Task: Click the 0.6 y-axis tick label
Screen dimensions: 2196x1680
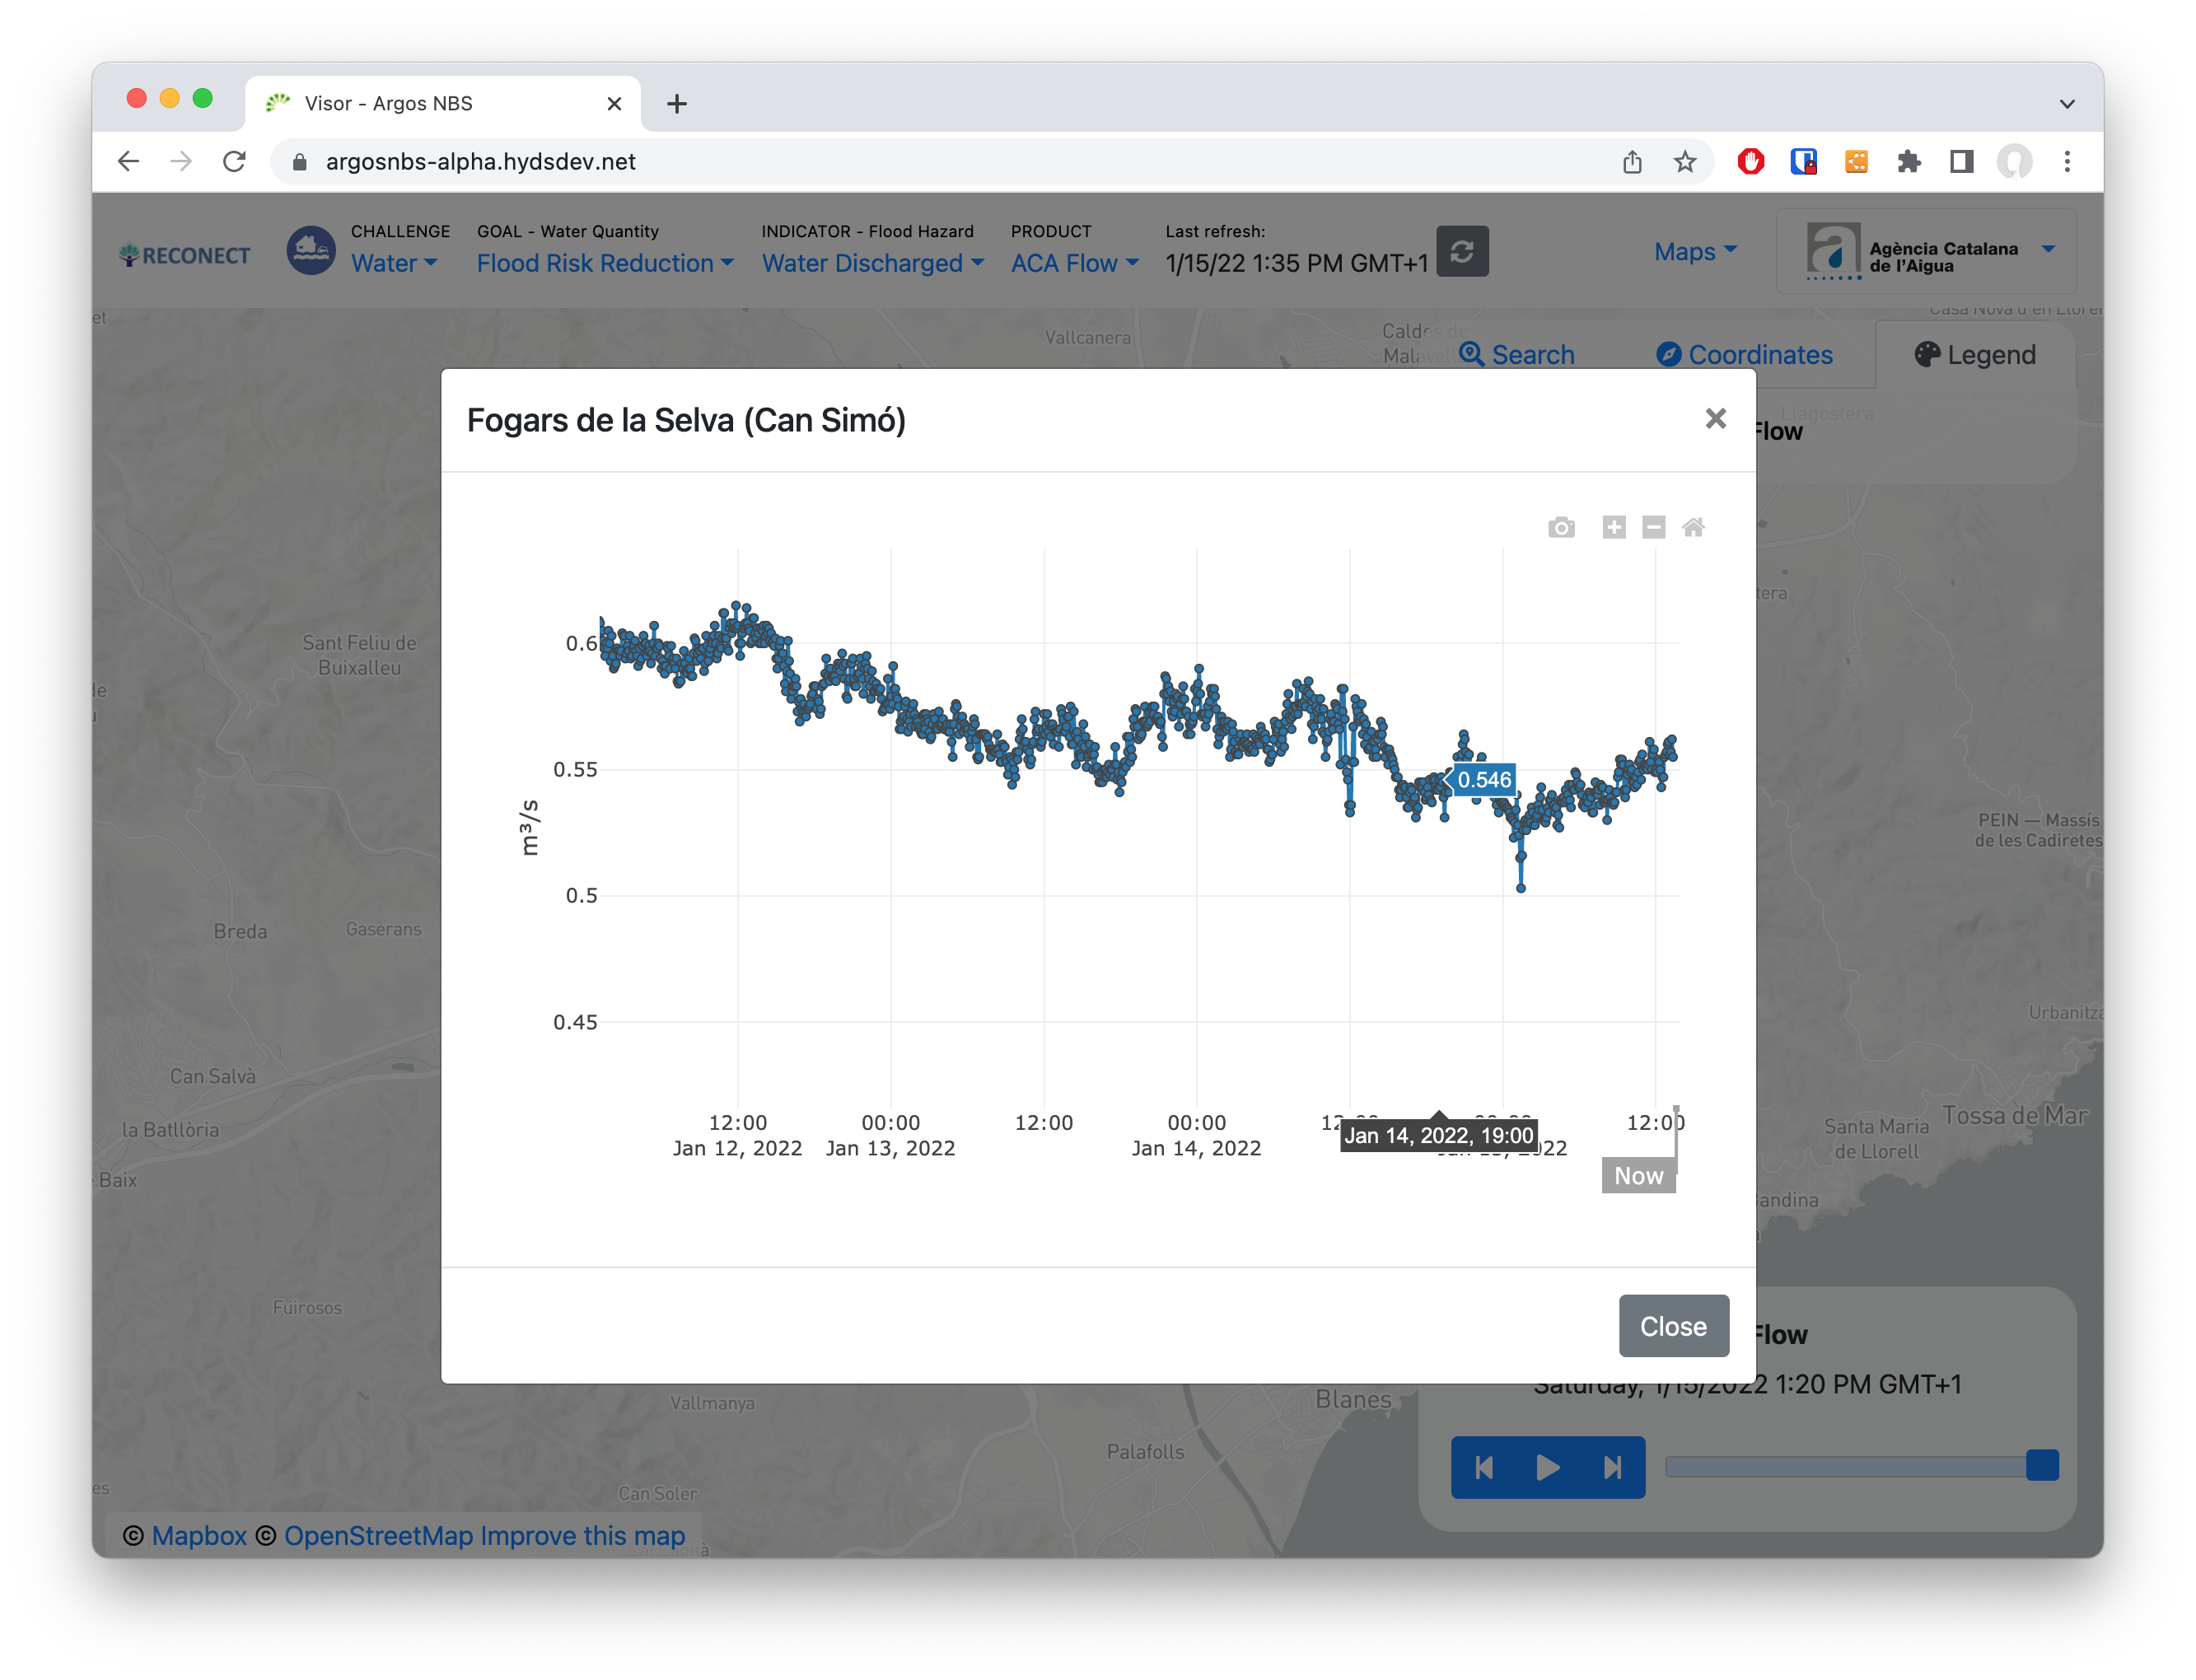Action: pyautogui.click(x=581, y=643)
